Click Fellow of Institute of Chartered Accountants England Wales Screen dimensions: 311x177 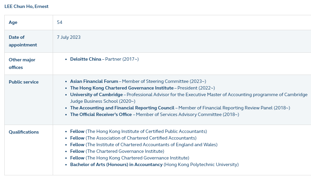[144, 145]
